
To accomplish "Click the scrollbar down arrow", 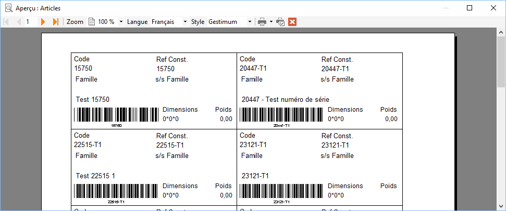I will [501, 207].
